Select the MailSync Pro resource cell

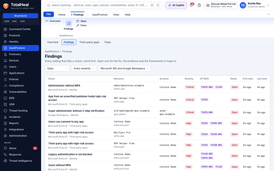tap(122, 134)
